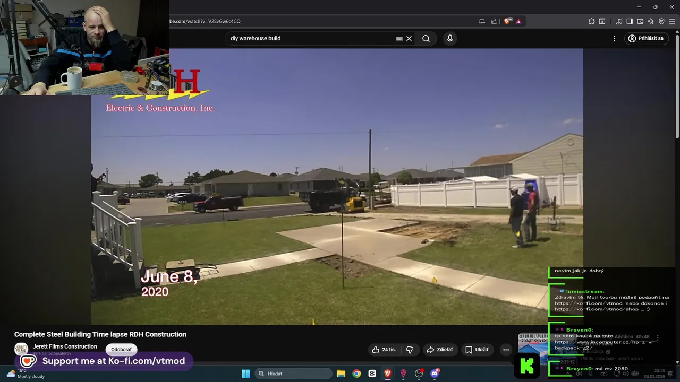The width and height of the screenshot is (680, 382).
Task: Open the Windows Start menu
Action: [246, 374]
